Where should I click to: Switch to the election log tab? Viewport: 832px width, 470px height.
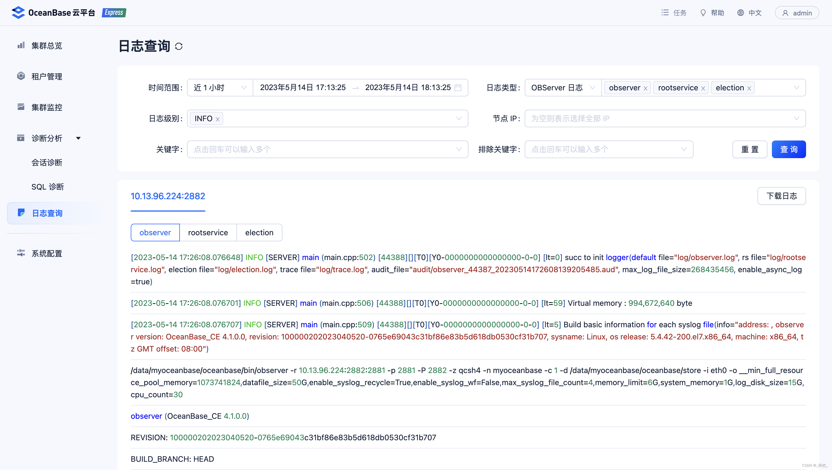point(259,233)
